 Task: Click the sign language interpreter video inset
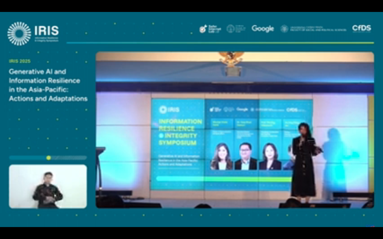48,186
